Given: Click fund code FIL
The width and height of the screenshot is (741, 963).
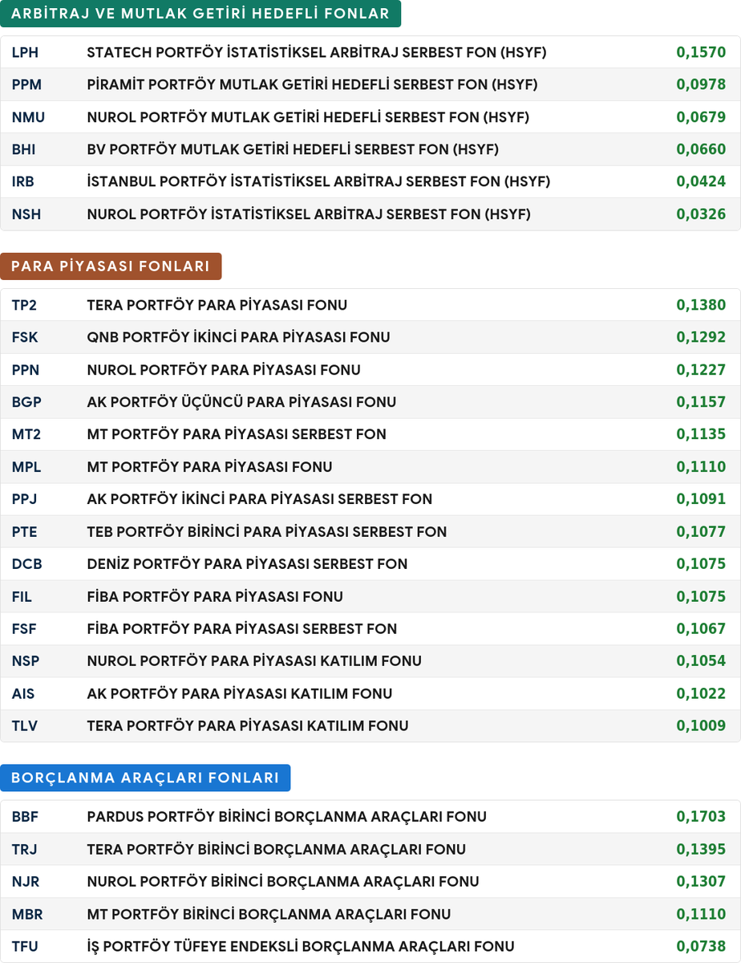Looking at the screenshot, I should coord(22,596).
